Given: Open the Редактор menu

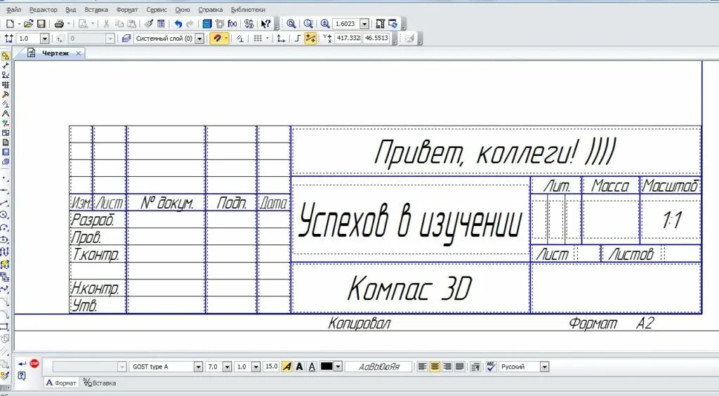Looking at the screenshot, I should 43,10.
